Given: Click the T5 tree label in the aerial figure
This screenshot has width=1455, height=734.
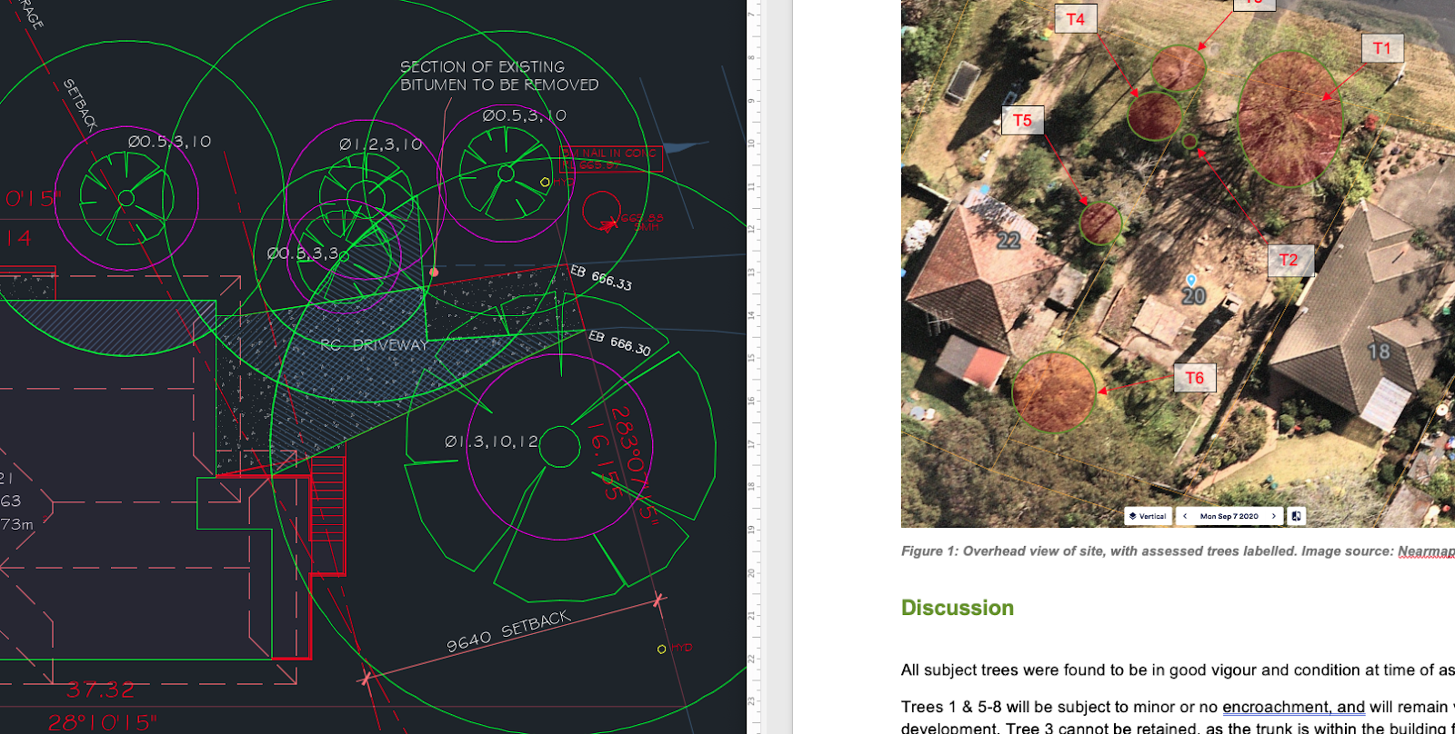Looking at the screenshot, I should pos(1023,120).
